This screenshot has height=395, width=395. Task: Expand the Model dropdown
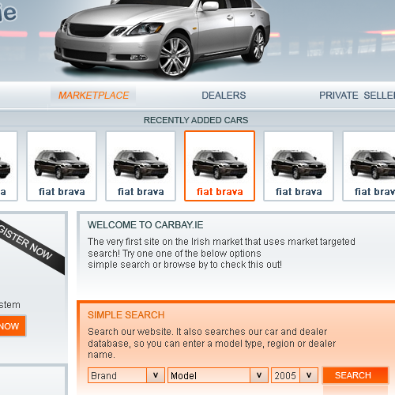218,375
